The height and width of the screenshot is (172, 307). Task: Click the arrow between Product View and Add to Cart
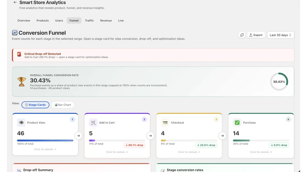coord(78,136)
